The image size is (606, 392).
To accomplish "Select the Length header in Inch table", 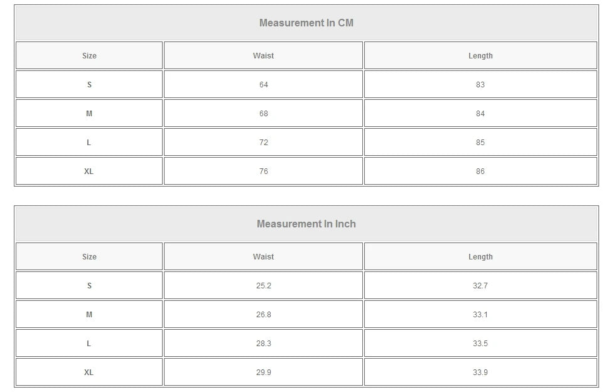I will pos(480,257).
